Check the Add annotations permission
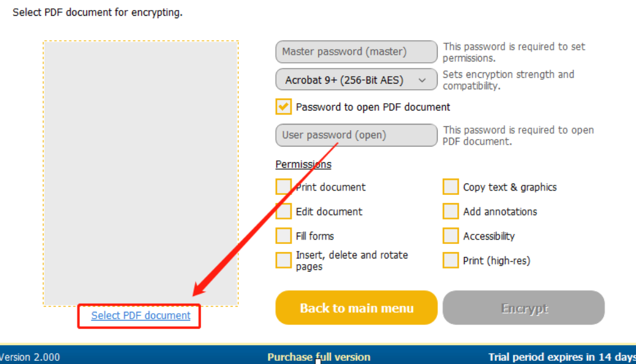Screen dimensions: 636x364 450,211
